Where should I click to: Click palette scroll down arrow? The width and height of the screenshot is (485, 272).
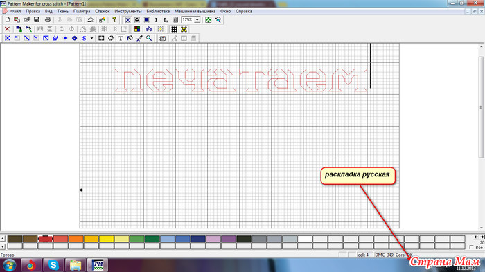[3, 246]
